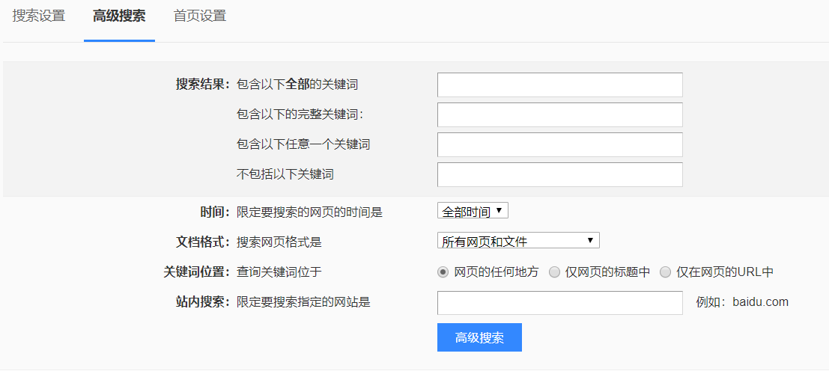Open the 首页设置 tab
This screenshot has width=829, height=383.
pyautogui.click(x=200, y=16)
